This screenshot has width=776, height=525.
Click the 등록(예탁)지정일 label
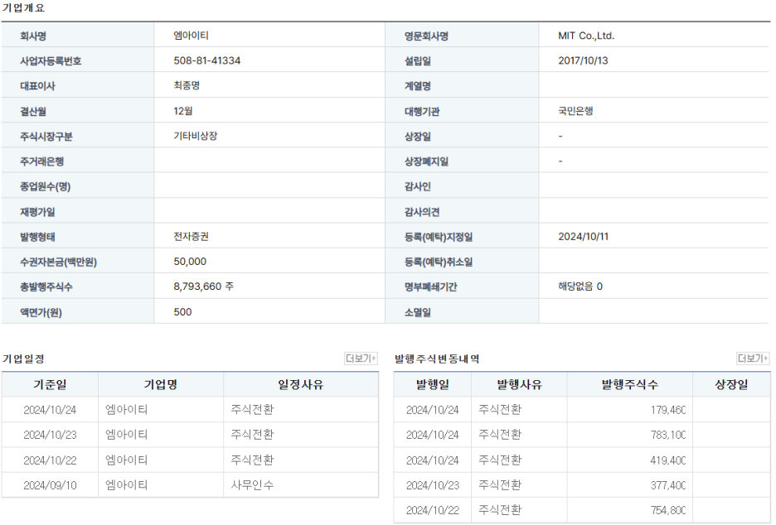pyautogui.click(x=439, y=237)
